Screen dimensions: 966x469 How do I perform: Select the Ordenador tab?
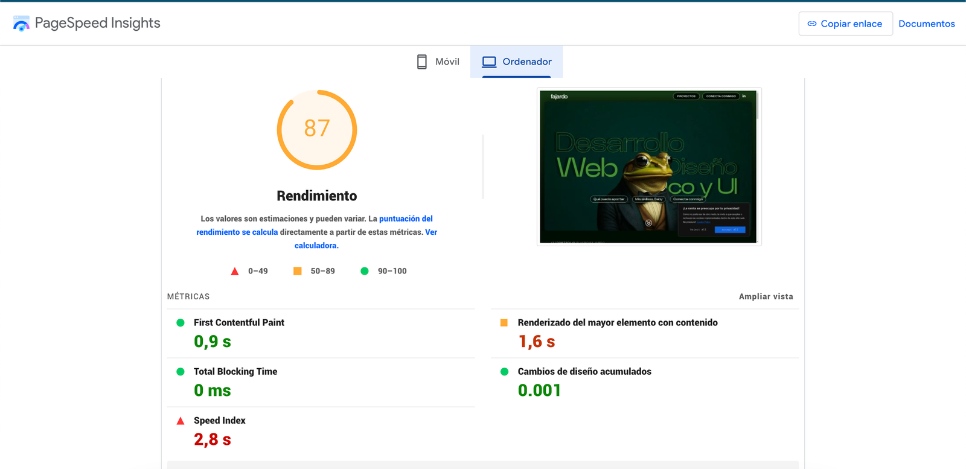coord(517,62)
